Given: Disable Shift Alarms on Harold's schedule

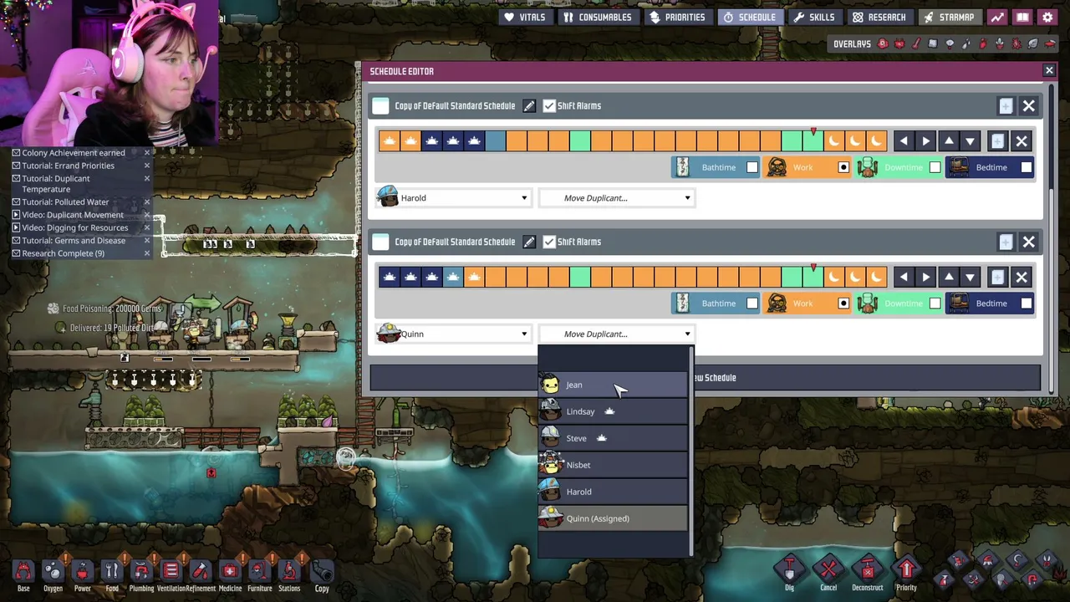Looking at the screenshot, I should pyautogui.click(x=549, y=105).
